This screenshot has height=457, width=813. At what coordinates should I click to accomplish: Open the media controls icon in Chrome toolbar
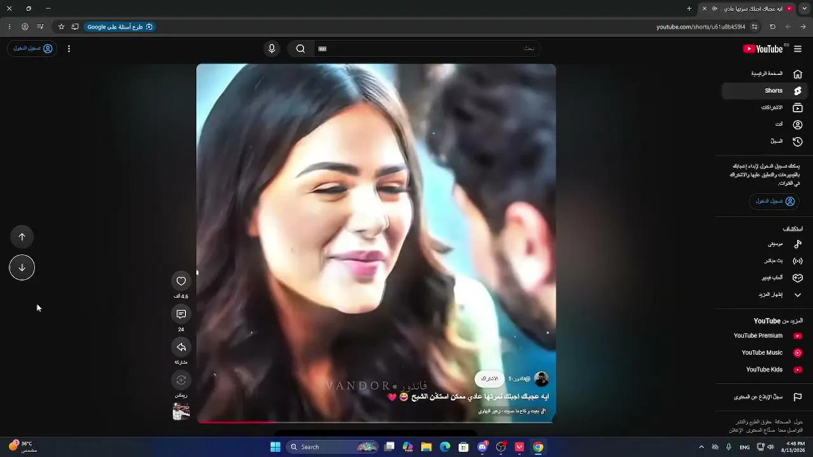click(40, 27)
